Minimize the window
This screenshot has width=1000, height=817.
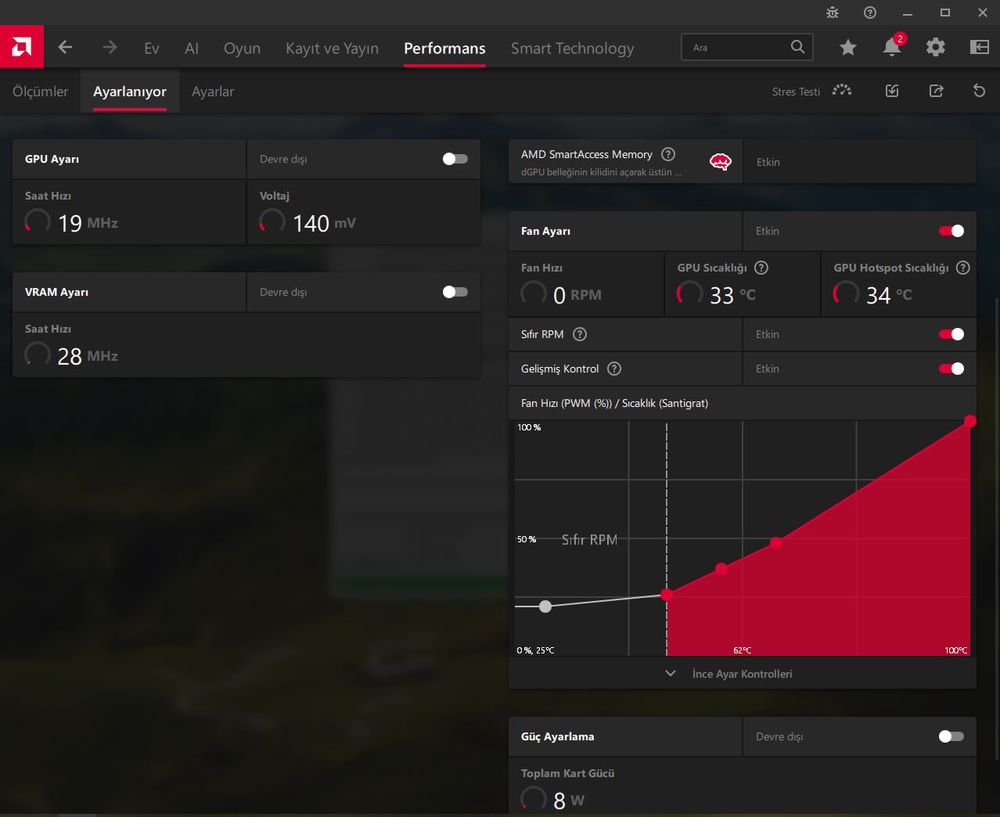point(908,13)
